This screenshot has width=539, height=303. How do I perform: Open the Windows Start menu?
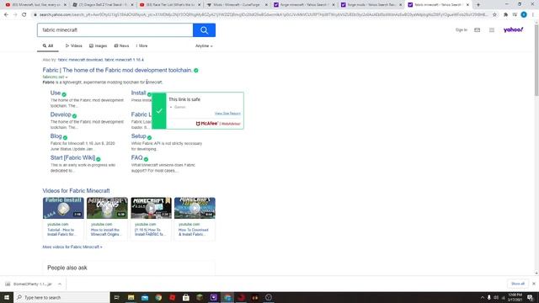click(7, 297)
